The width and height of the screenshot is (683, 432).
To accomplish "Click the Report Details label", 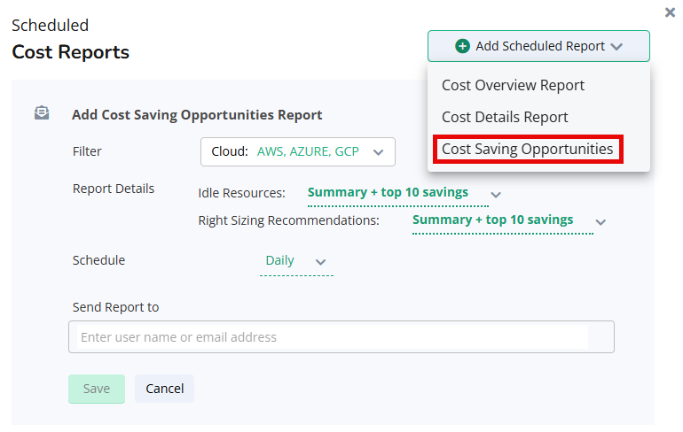I will [114, 189].
